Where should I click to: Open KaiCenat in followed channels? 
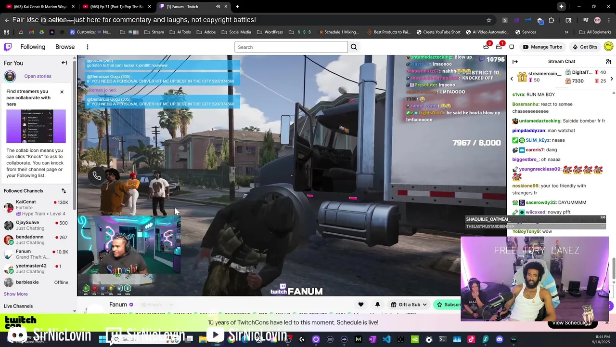click(37, 208)
